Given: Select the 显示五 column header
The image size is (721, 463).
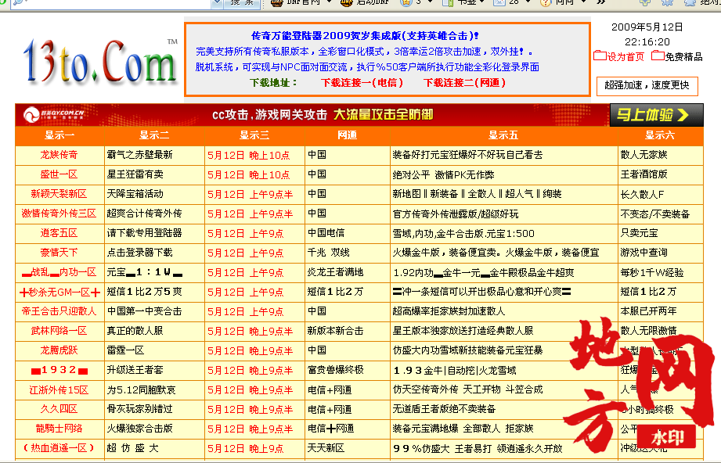Looking at the screenshot, I should pos(503,135).
